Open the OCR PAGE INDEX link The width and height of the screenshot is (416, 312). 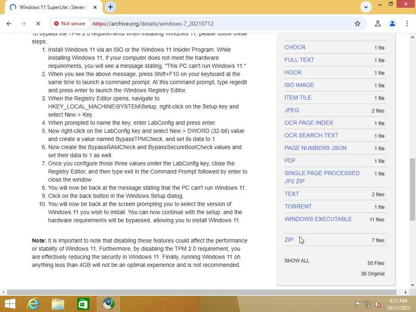pyautogui.click(x=309, y=123)
